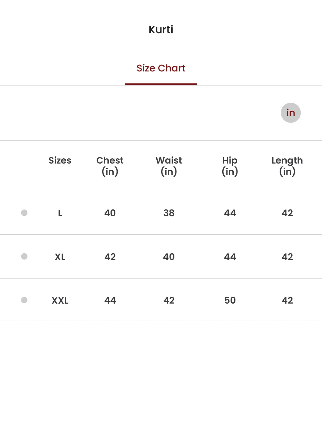Toggle the 'in' inches unit button
The width and height of the screenshot is (322, 430).
(x=291, y=113)
